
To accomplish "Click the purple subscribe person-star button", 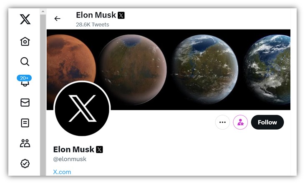I will pos(240,122).
